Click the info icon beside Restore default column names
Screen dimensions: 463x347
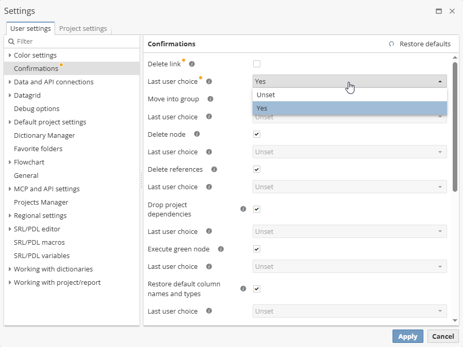[243, 288]
